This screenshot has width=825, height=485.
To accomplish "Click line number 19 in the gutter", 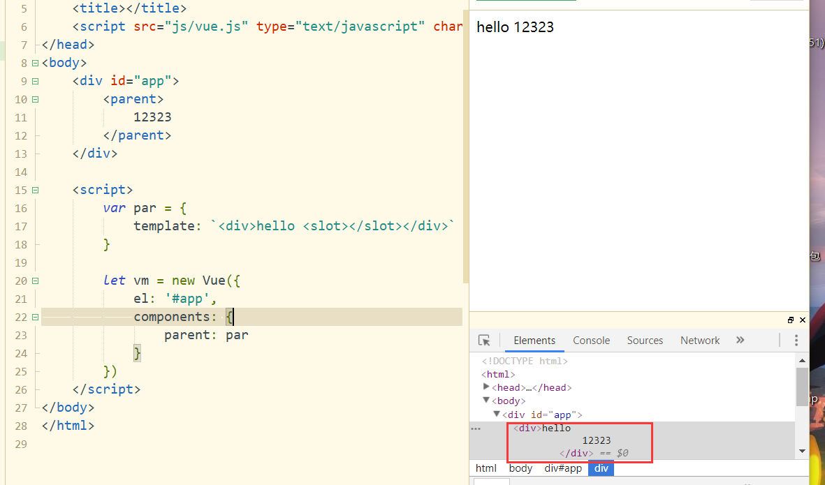I will pos(21,262).
